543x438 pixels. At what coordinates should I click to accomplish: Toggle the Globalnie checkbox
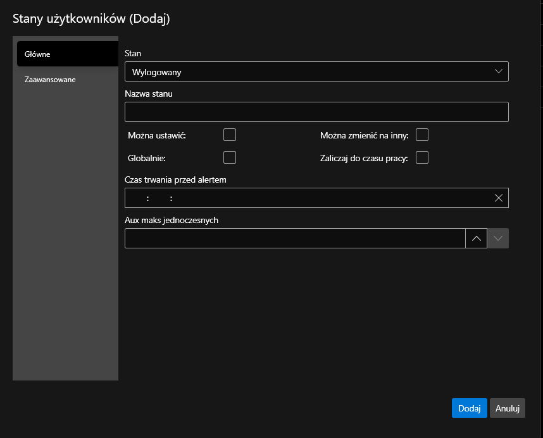(x=230, y=157)
